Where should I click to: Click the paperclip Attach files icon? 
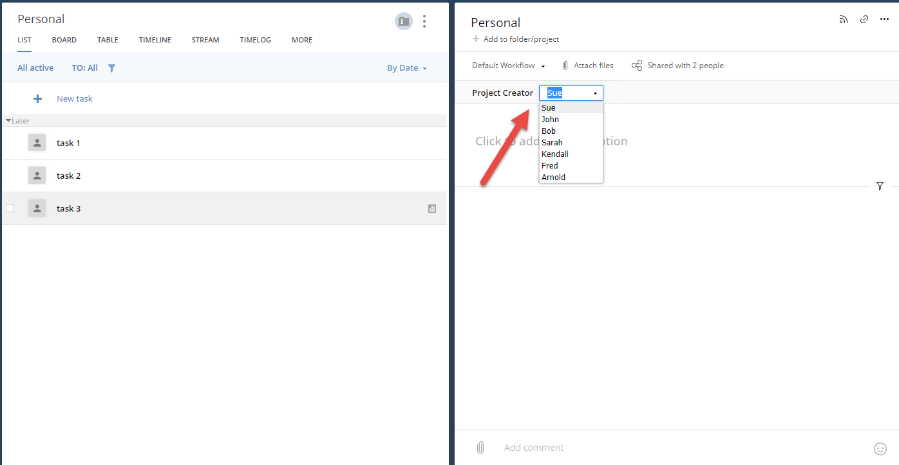click(x=565, y=66)
